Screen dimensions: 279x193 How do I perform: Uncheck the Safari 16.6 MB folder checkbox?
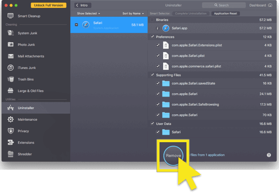(158, 132)
